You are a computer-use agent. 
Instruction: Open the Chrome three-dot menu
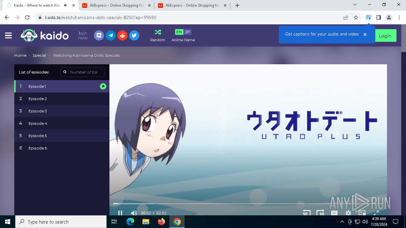[399, 17]
